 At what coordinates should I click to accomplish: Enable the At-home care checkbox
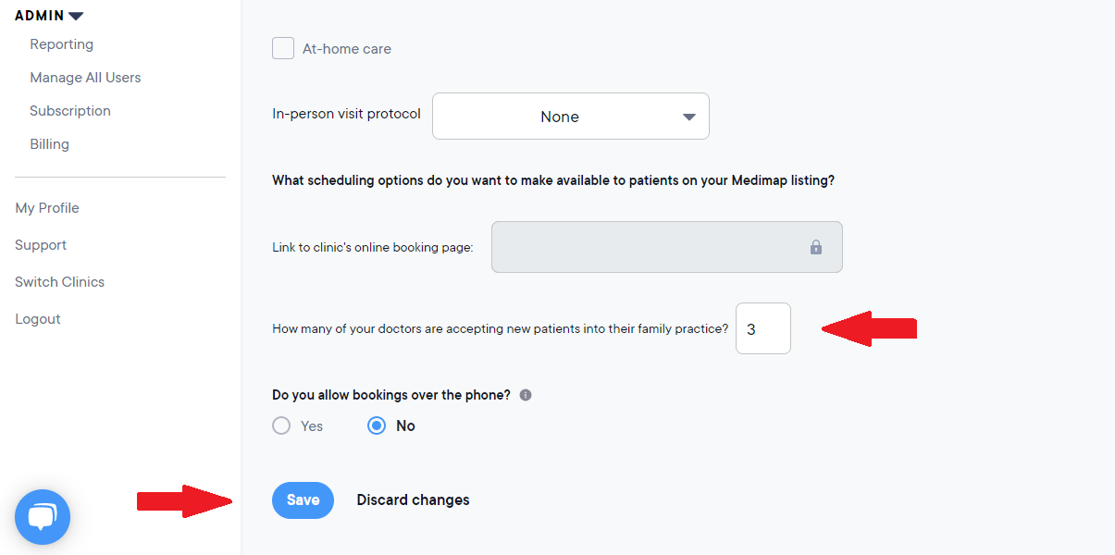click(283, 48)
